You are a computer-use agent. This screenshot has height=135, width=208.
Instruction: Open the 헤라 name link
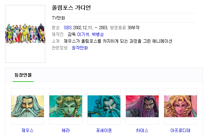tap(66, 130)
